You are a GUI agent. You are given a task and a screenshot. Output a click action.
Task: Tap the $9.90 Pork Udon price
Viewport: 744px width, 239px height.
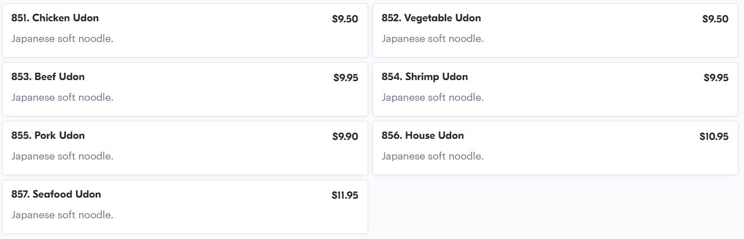point(345,137)
